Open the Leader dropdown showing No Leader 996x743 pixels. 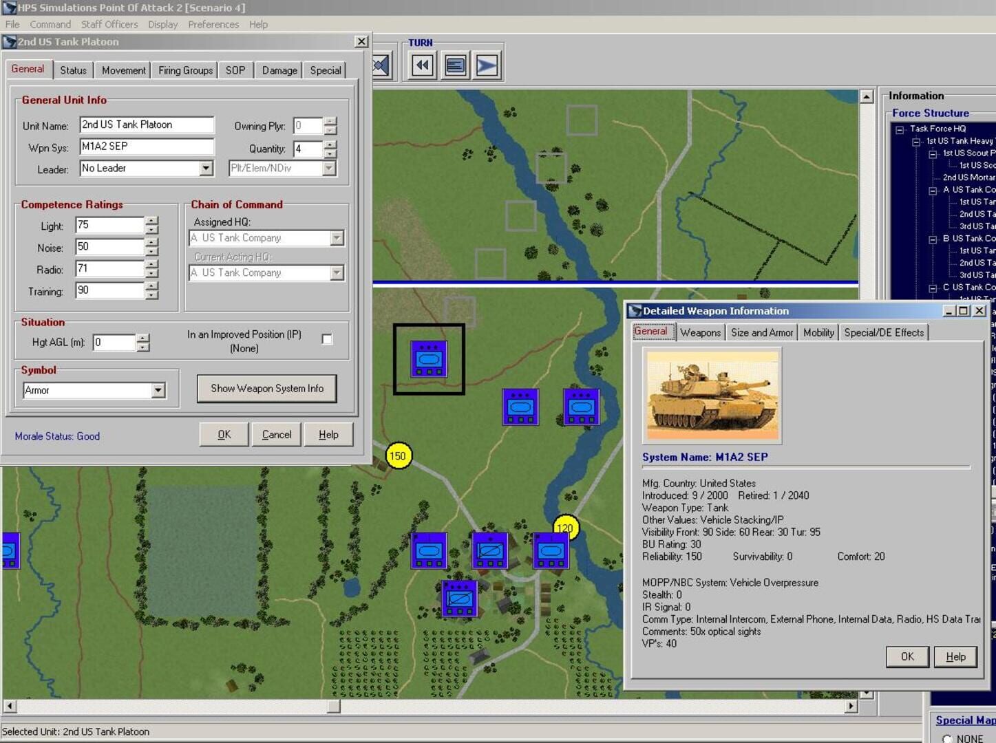coord(206,168)
